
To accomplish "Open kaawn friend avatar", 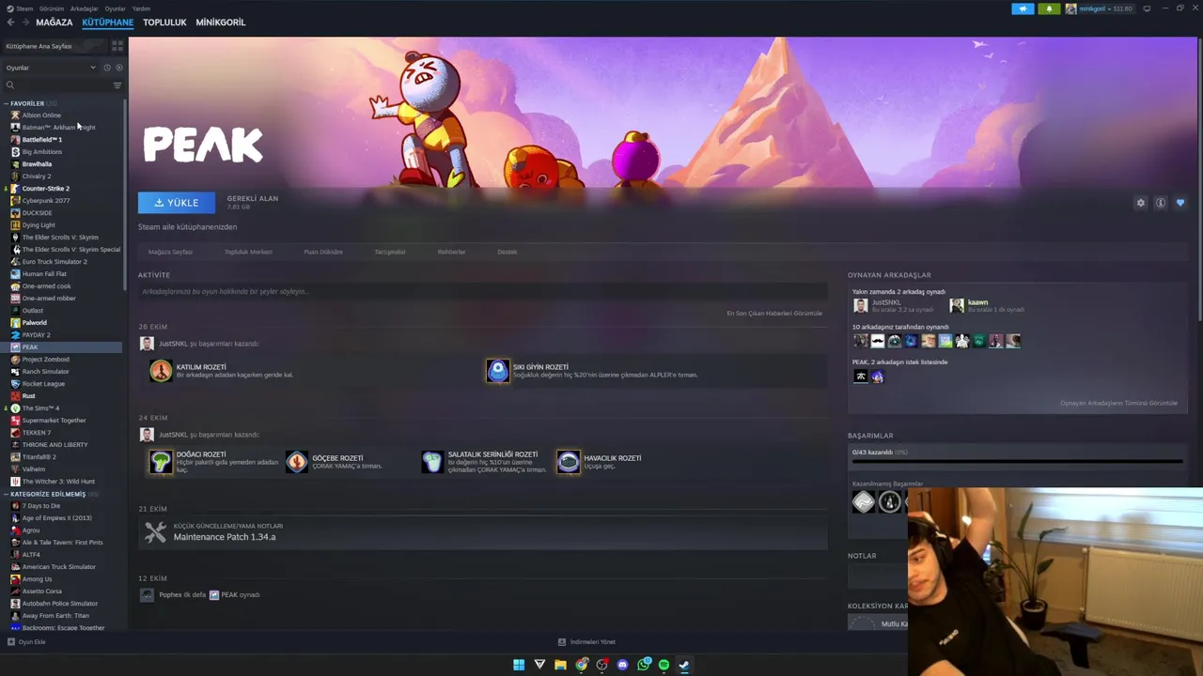I will tap(957, 305).
